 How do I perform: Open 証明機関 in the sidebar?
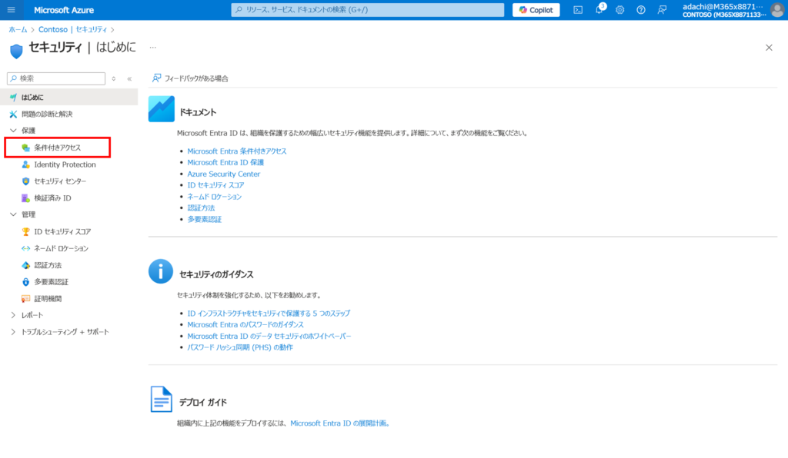tap(48, 298)
